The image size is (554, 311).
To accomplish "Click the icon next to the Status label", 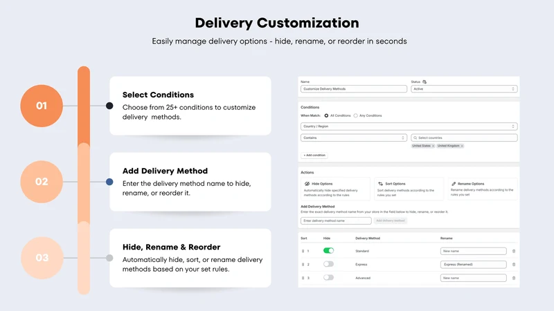I will pos(425,82).
